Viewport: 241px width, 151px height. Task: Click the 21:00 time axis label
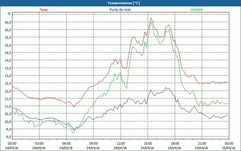pyautogui.click(x=202, y=144)
